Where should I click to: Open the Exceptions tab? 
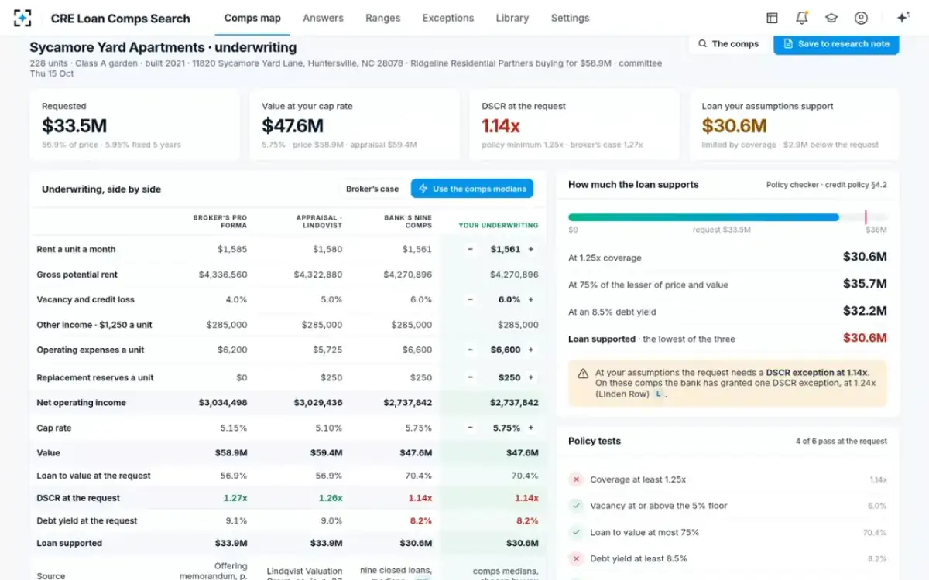point(448,18)
